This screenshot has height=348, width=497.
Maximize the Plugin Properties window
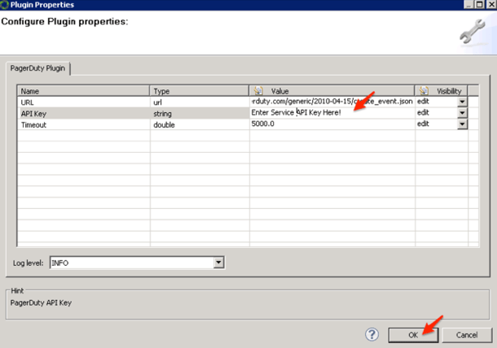pyautogui.click(x=480, y=5)
